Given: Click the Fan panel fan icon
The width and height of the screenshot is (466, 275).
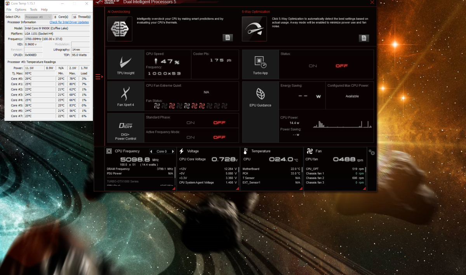Looking at the screenshot, I should tap(310, 151).
